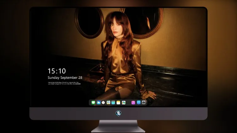Click the mascot logo badge on monitor chin
The width and height of the screenshot is (237, 133).
118,113
